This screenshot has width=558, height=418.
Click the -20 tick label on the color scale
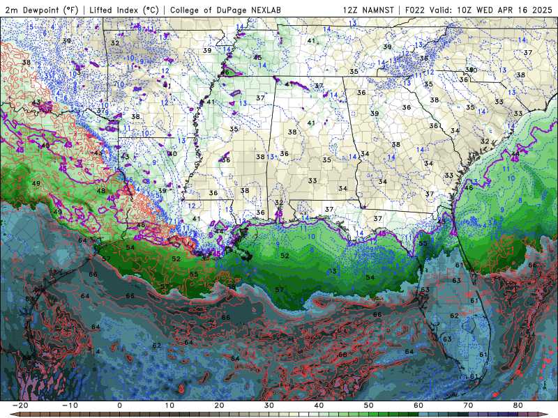click(x=20, y=405)
